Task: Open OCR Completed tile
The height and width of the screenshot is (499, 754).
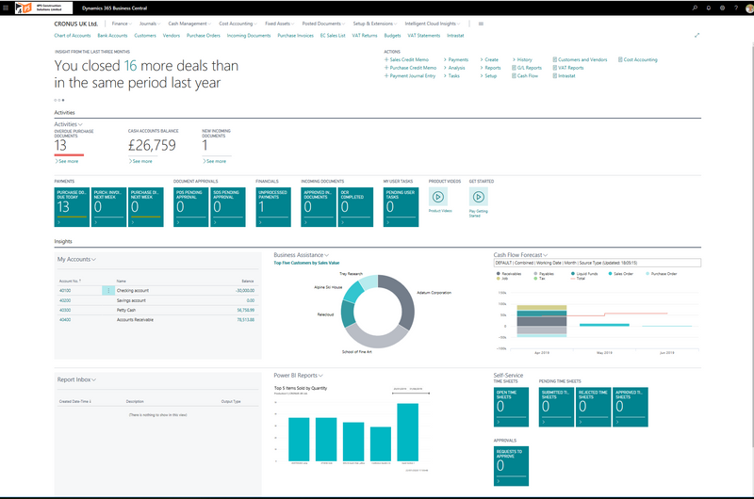Action: [355, 207]
